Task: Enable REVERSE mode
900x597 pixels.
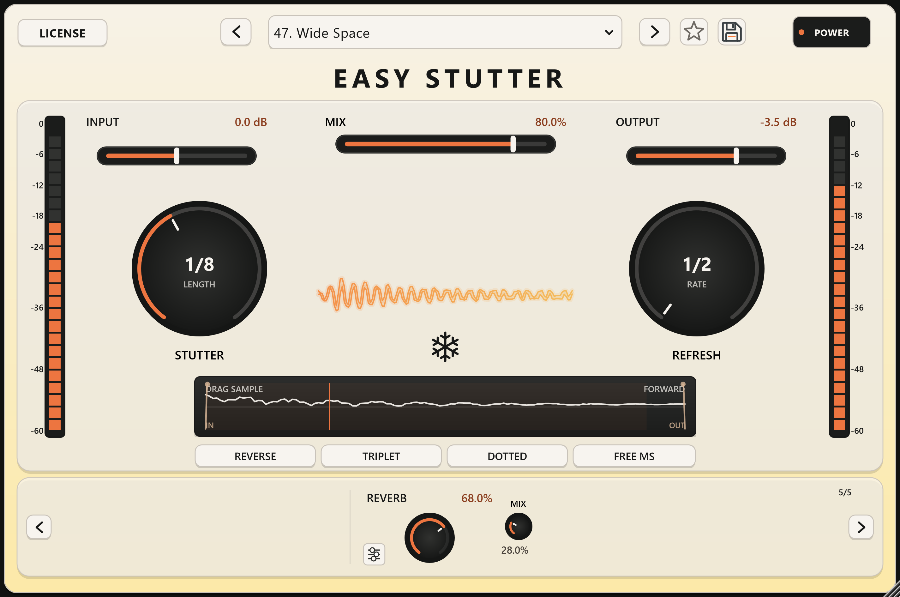Action: pos(255,456)
